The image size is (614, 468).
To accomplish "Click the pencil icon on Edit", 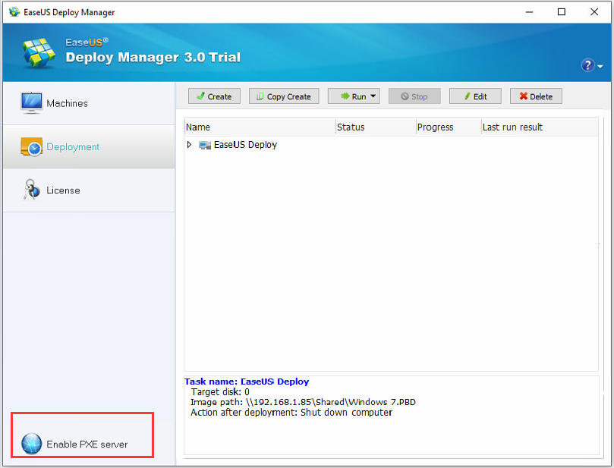I will click(468, 96).
